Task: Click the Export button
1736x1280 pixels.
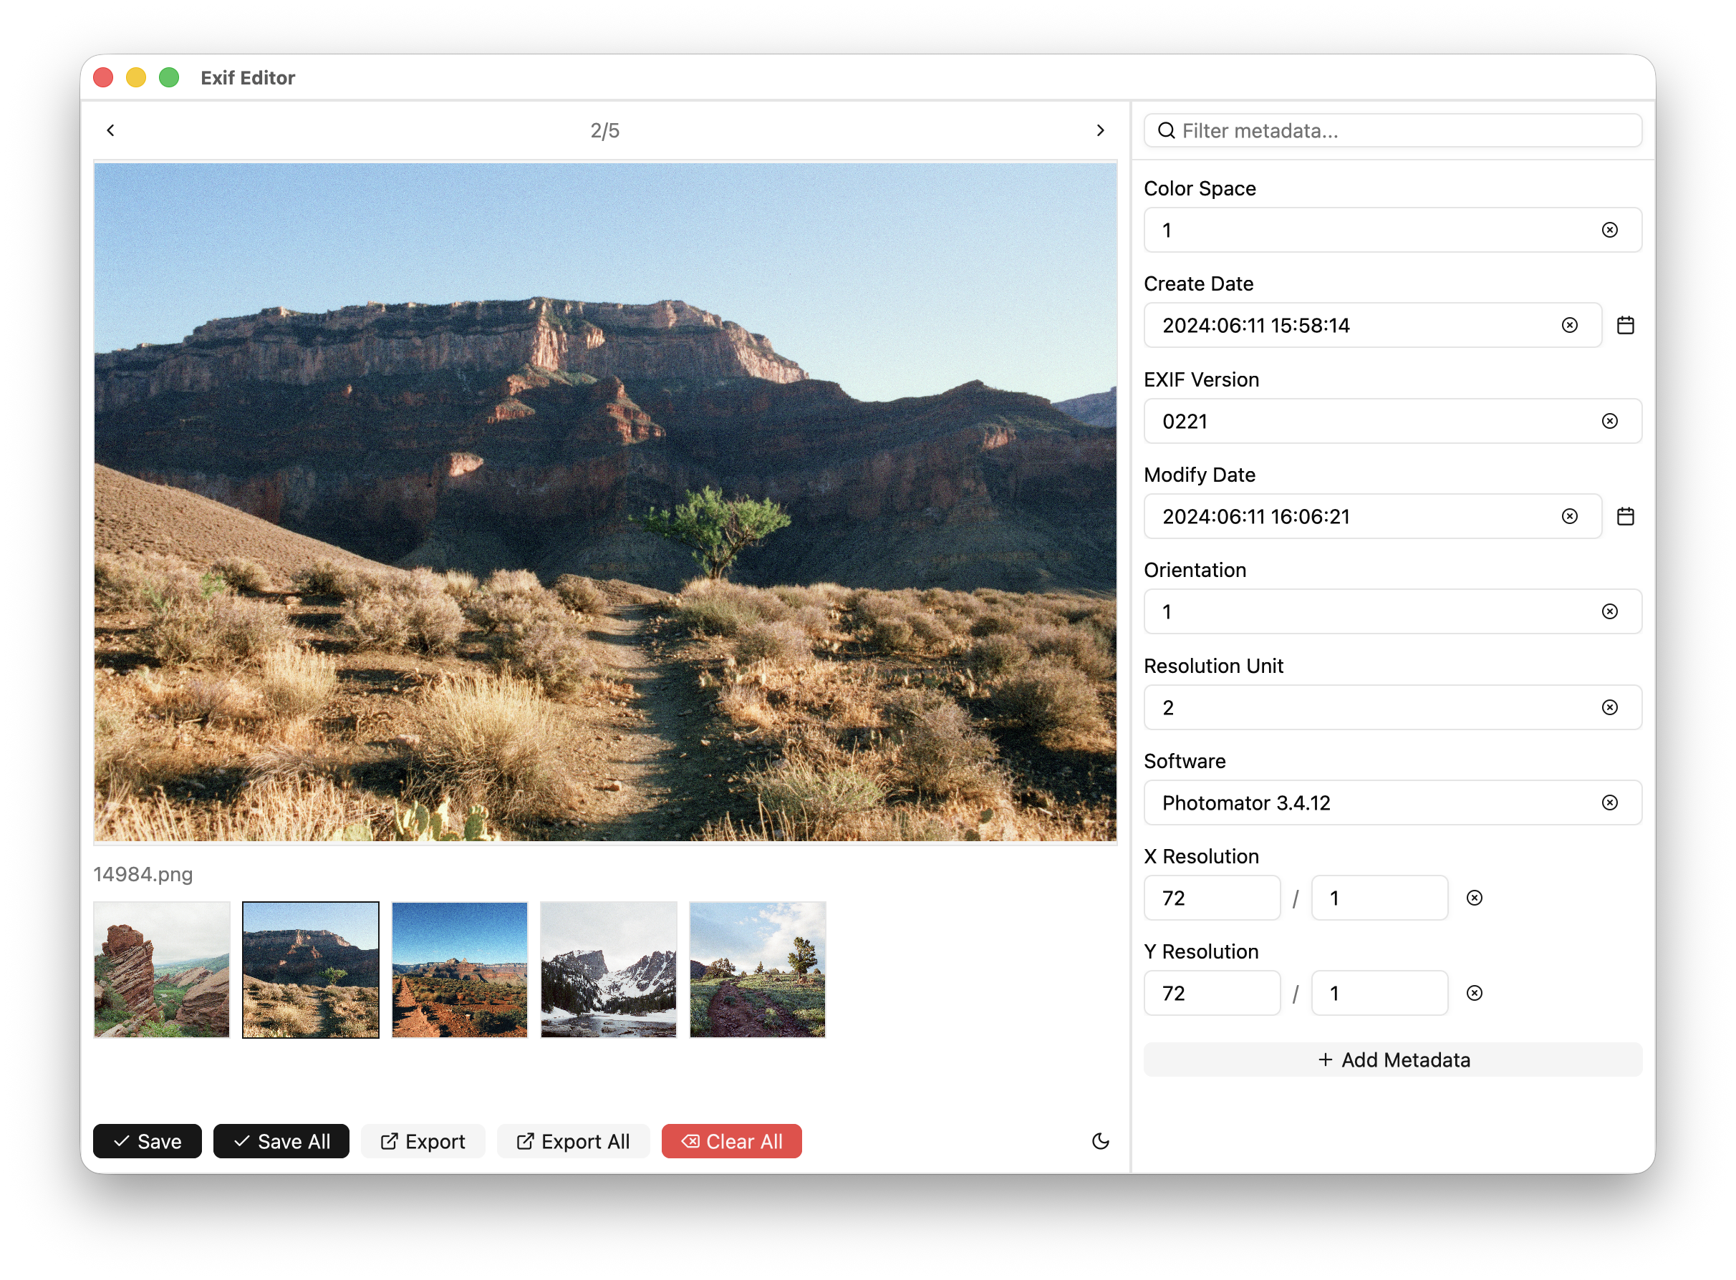Action: tap(423, 1141)
